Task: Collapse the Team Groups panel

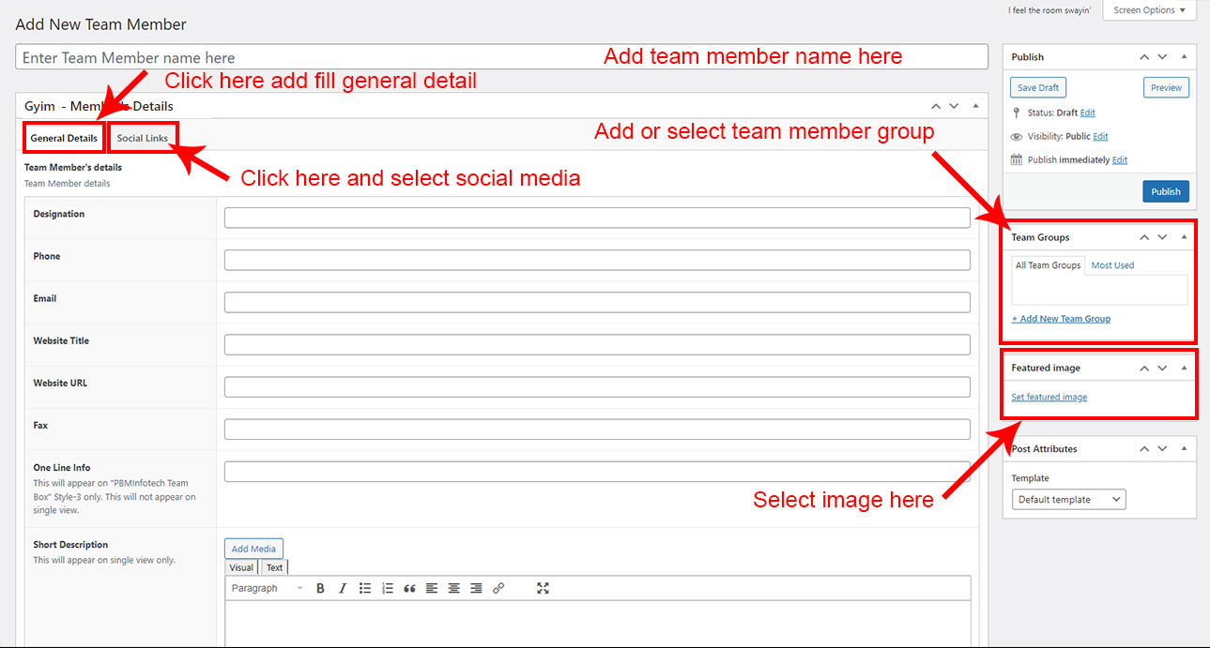Action: (x=1185, y=237)
